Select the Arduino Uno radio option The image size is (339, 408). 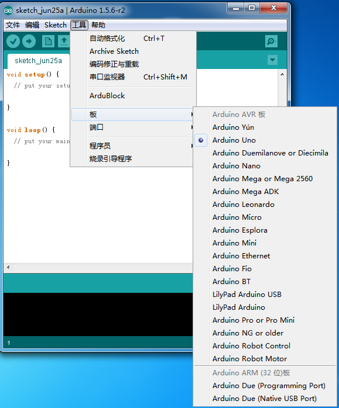click(201, 140)
